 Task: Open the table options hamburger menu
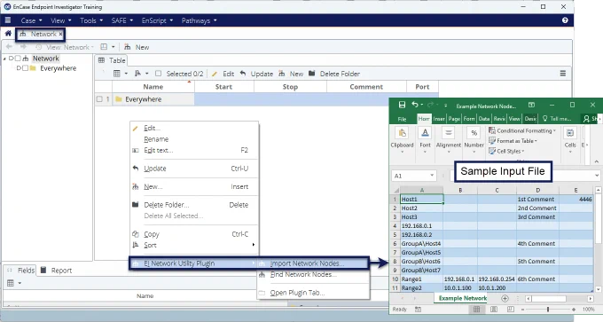click(x=562, y=74)
